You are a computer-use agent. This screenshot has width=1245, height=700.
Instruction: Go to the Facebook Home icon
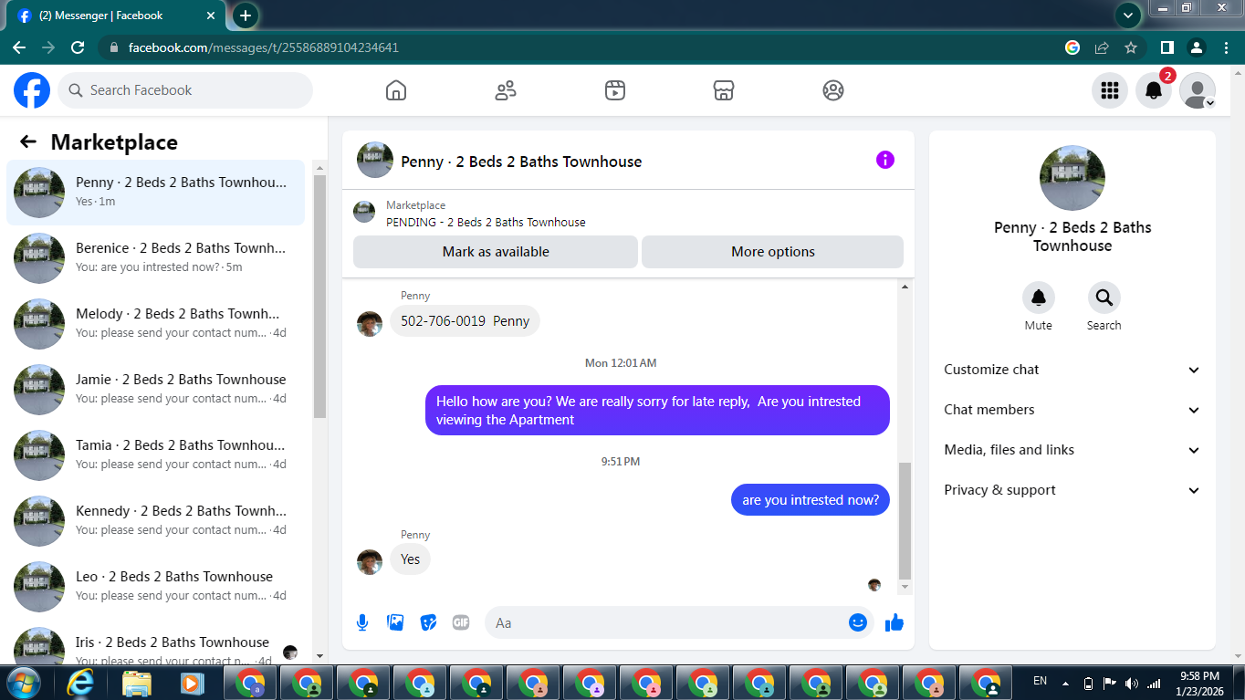tap(396, 90)
